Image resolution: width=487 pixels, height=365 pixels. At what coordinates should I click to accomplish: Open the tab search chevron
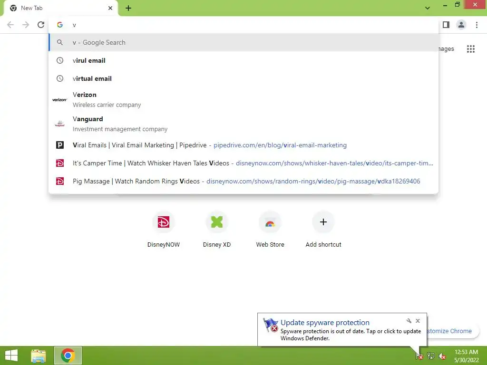point(428,8)
